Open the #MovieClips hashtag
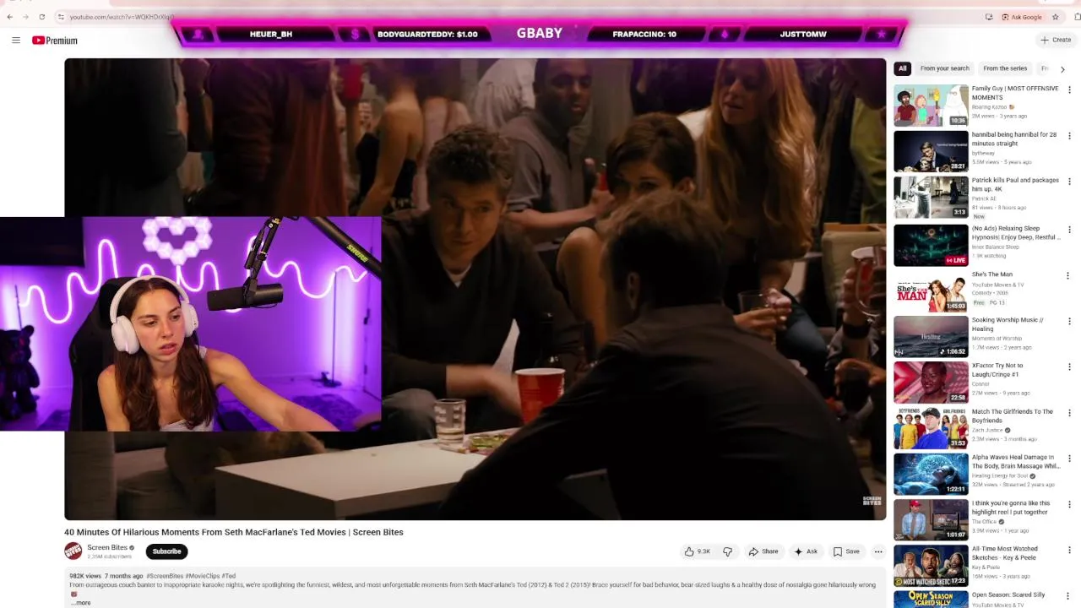 (202, 576)
